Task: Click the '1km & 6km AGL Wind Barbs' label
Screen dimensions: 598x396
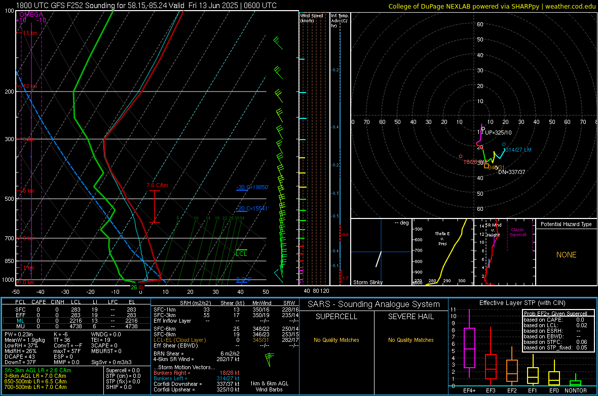Action: (x=269, y=386)
